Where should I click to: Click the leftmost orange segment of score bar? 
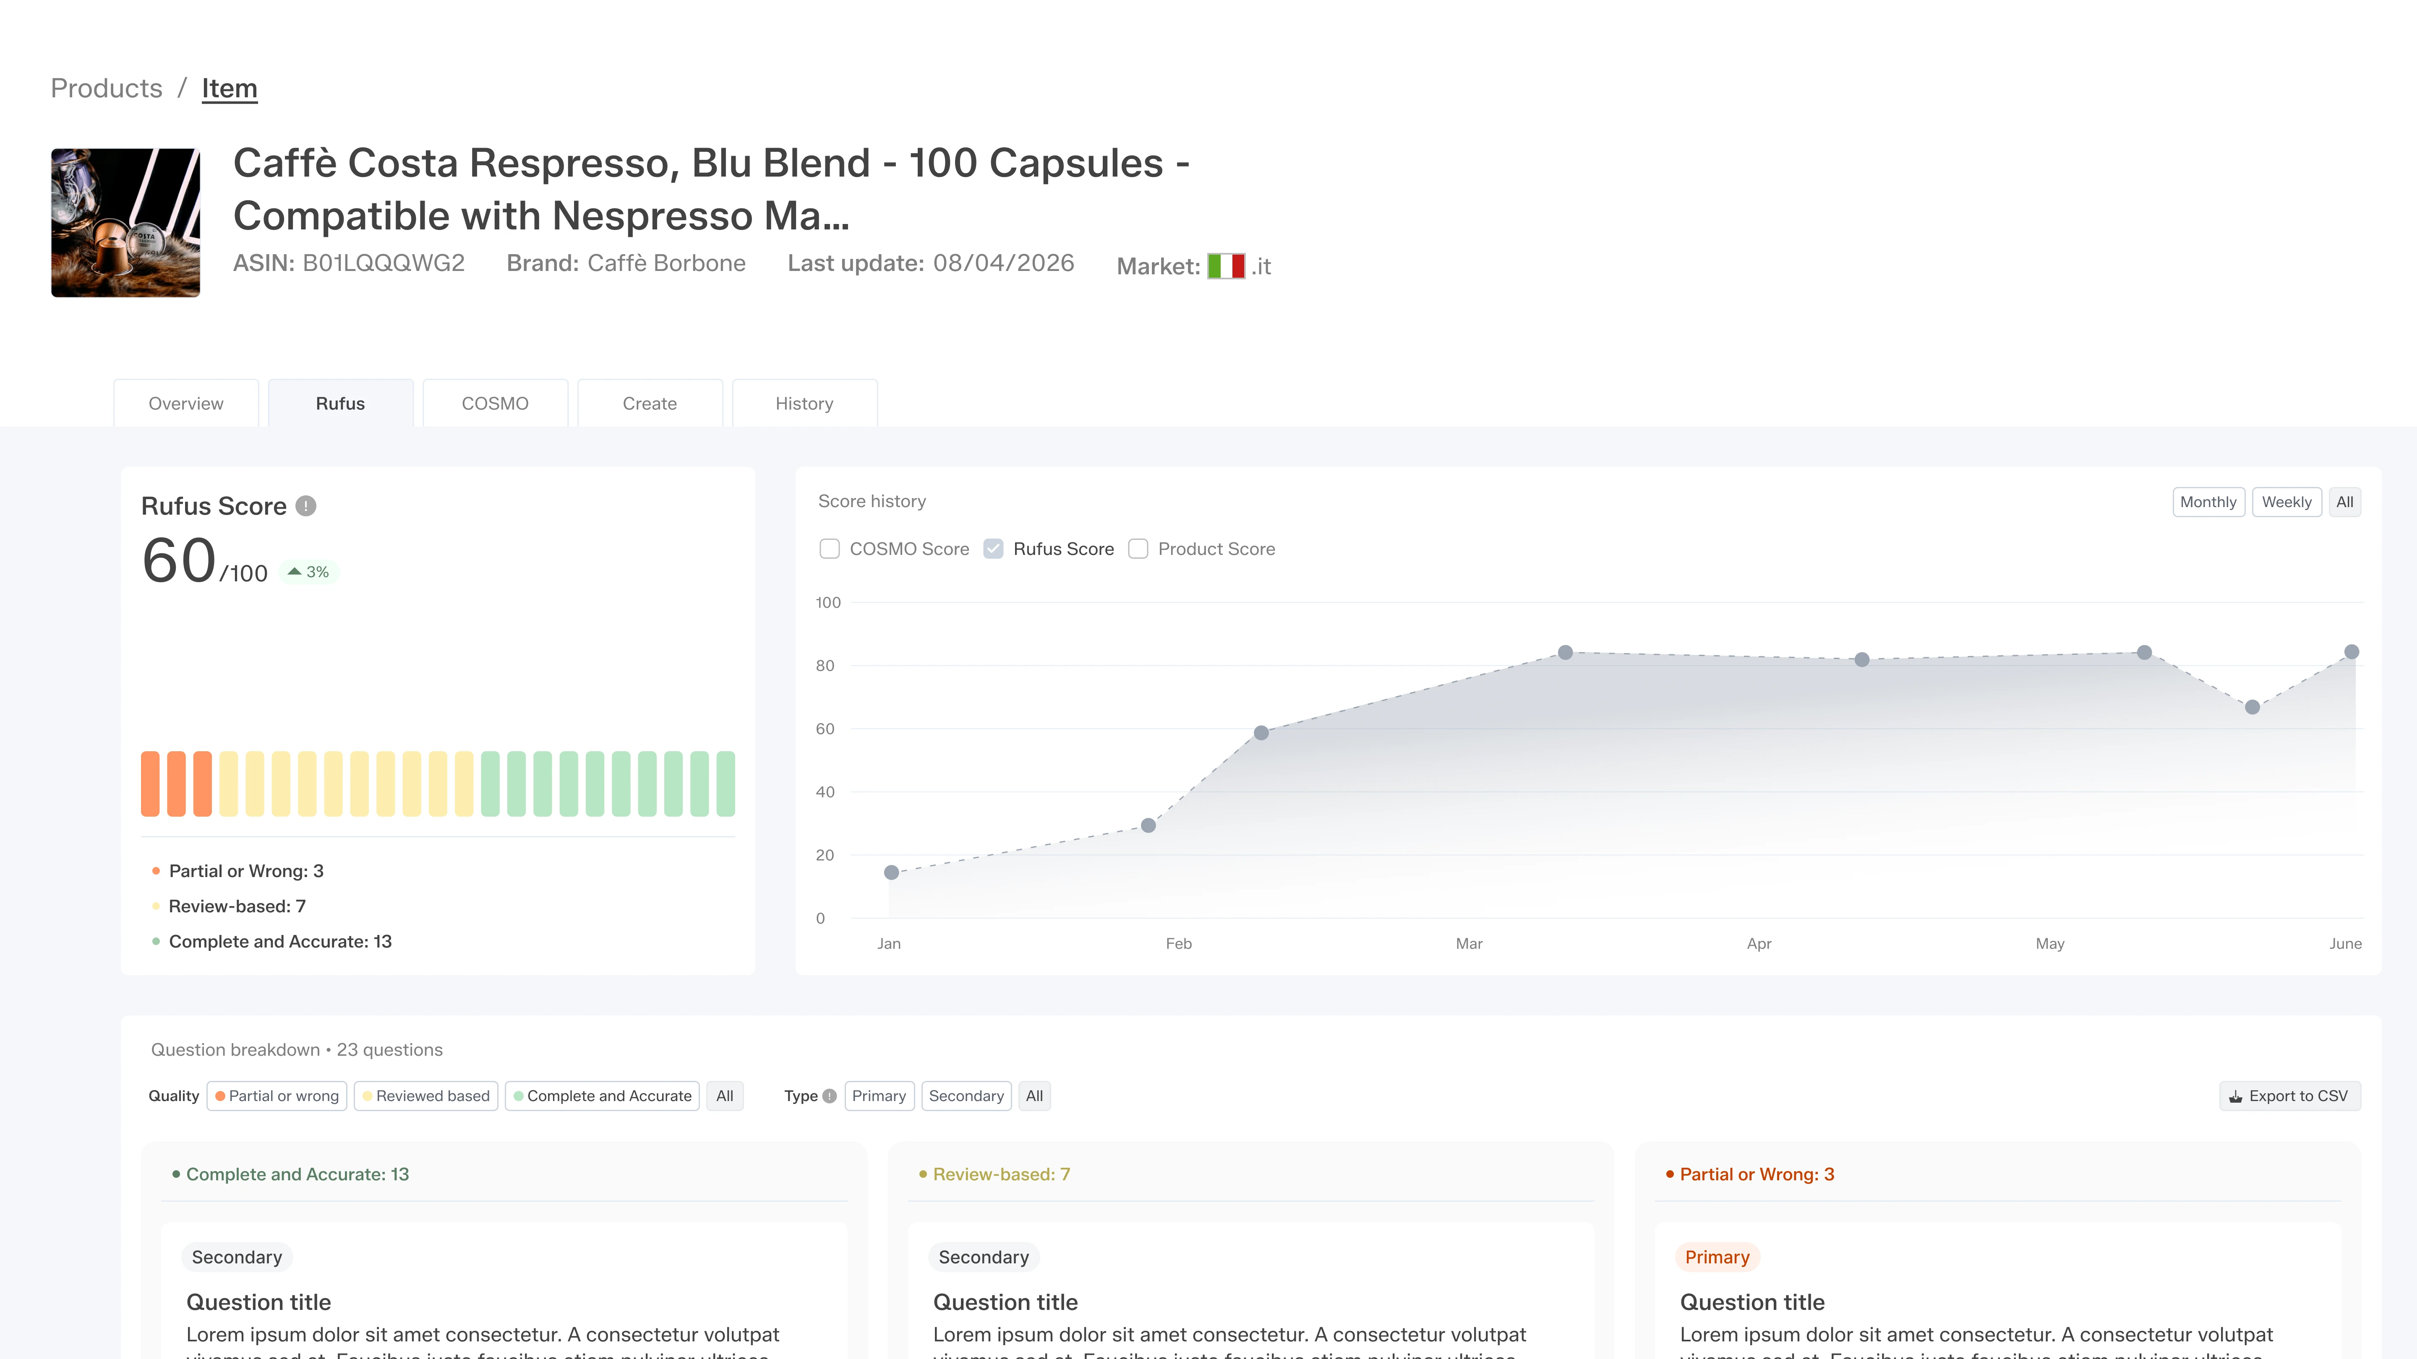tap(150, 784)
